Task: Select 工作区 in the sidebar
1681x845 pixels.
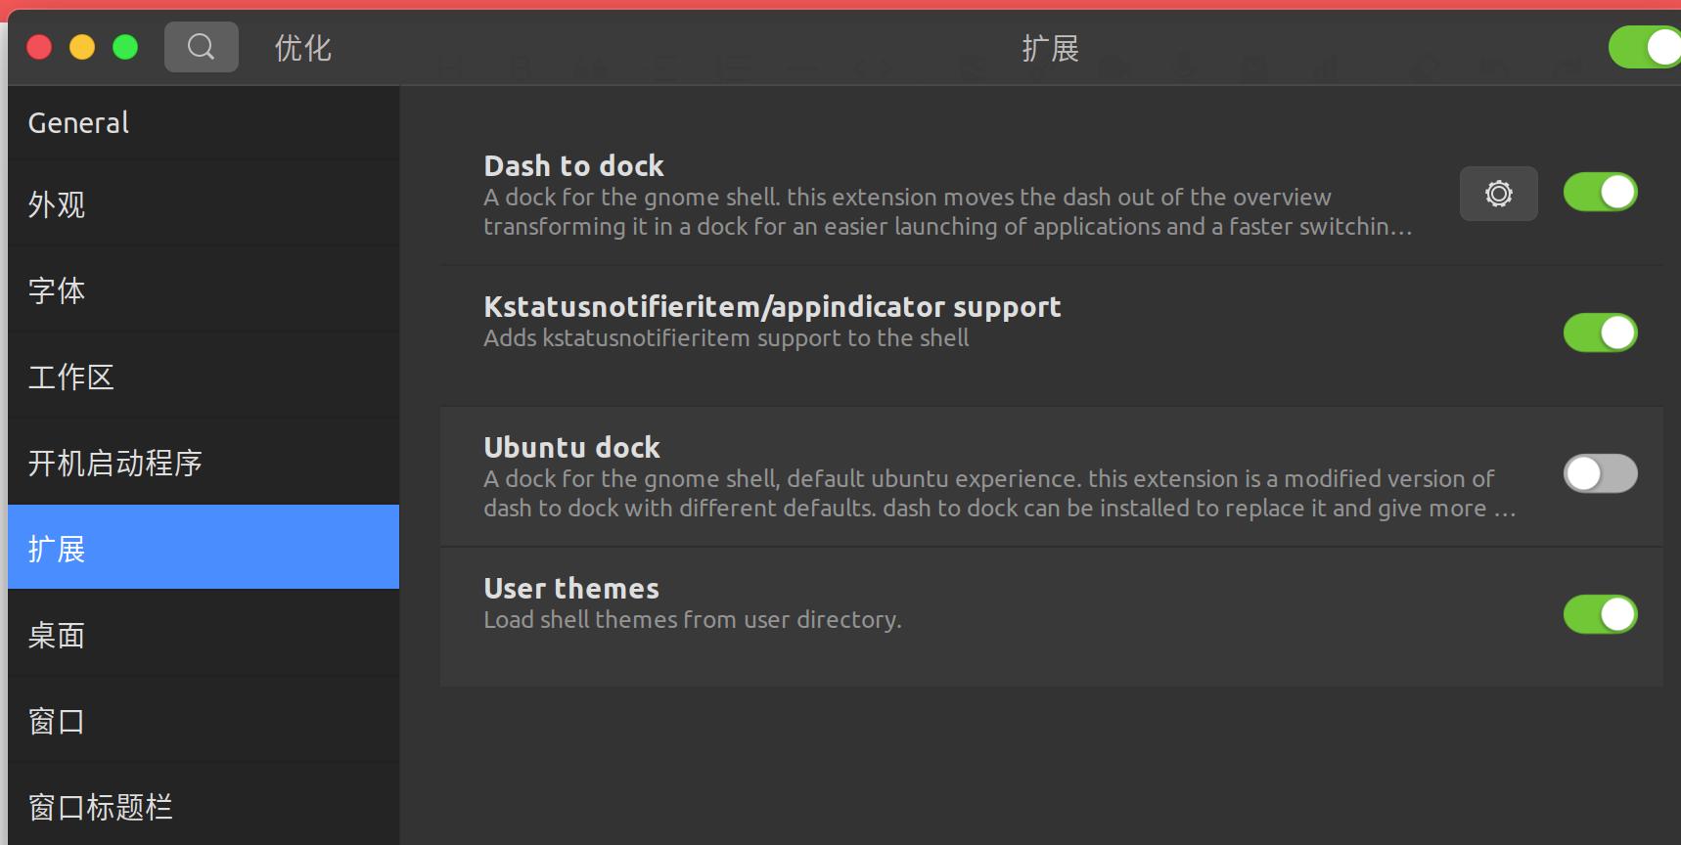Action: 204,377
